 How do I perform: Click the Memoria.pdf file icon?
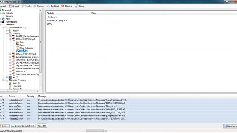point(14,71)
